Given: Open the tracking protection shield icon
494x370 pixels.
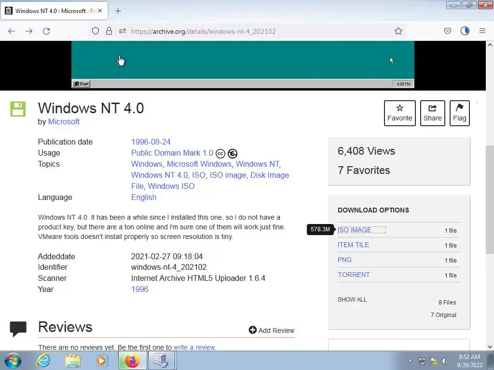Looking at the screenshot, I should [x=96, y=31].
